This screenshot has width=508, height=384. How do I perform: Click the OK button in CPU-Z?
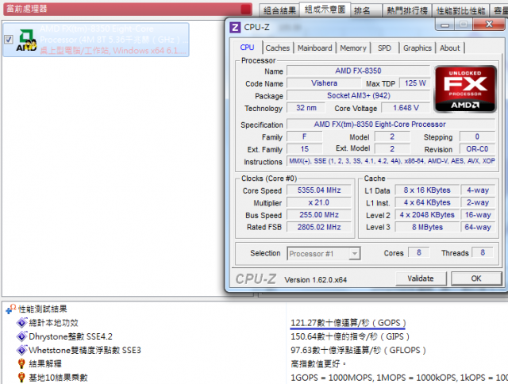tap(476, 278)
